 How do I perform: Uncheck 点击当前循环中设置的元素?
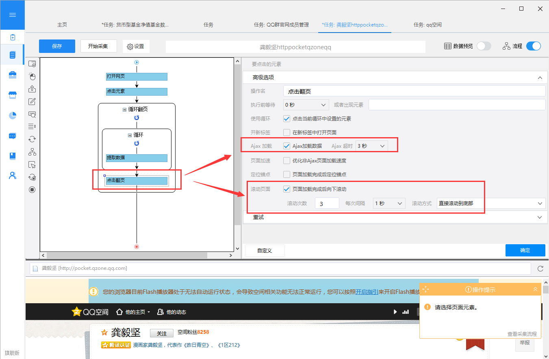pyautogui.click(x=287, y=119)
